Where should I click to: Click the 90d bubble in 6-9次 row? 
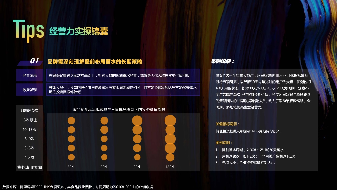tap(137, 139)
